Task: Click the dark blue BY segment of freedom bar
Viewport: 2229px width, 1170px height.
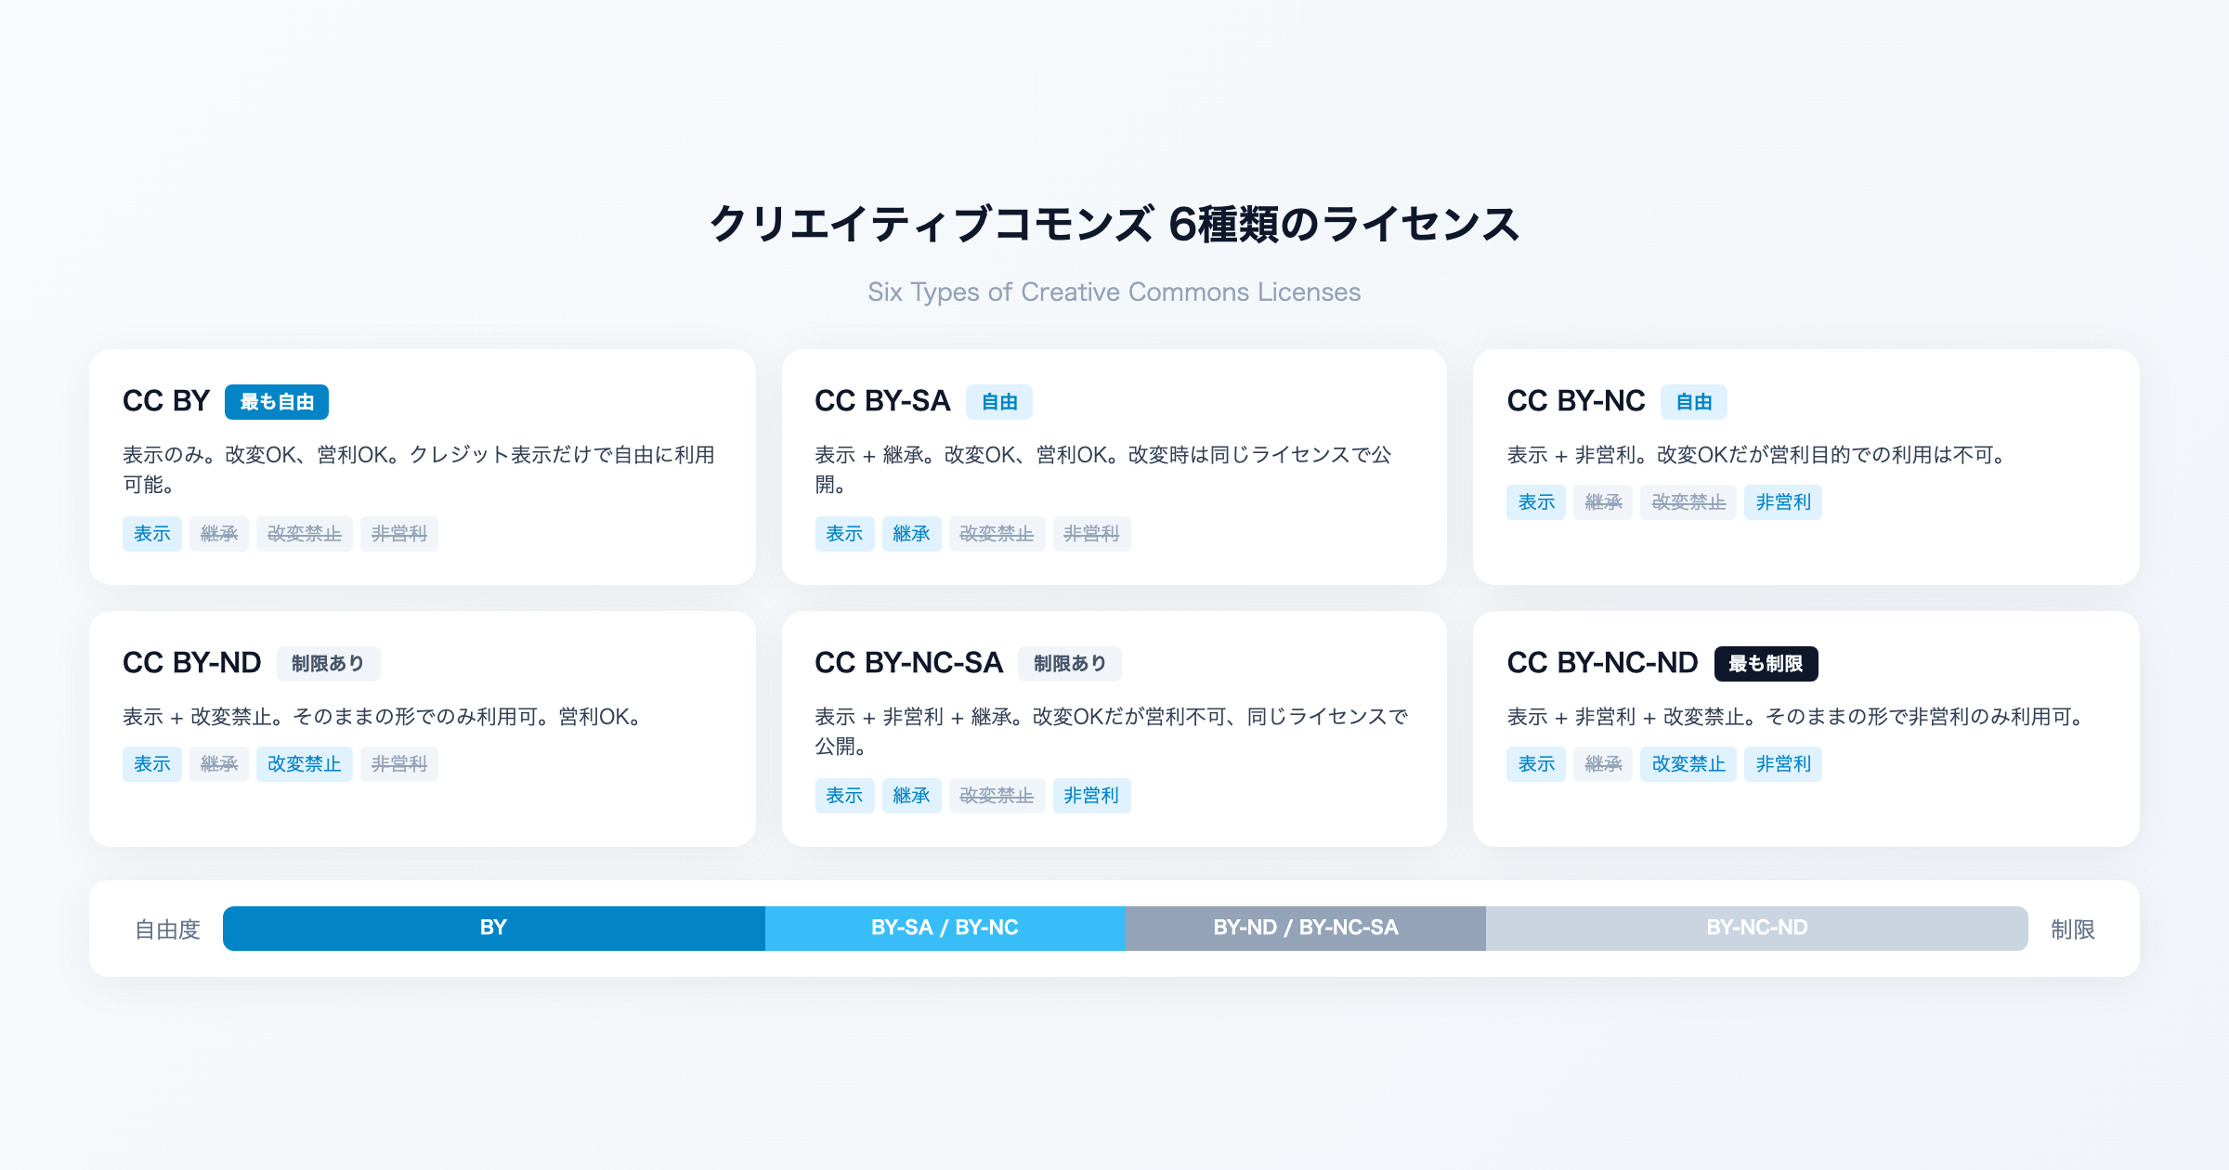Action: [494, 929]
